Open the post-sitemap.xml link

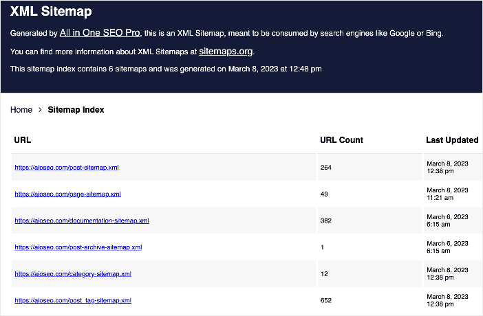67,168
